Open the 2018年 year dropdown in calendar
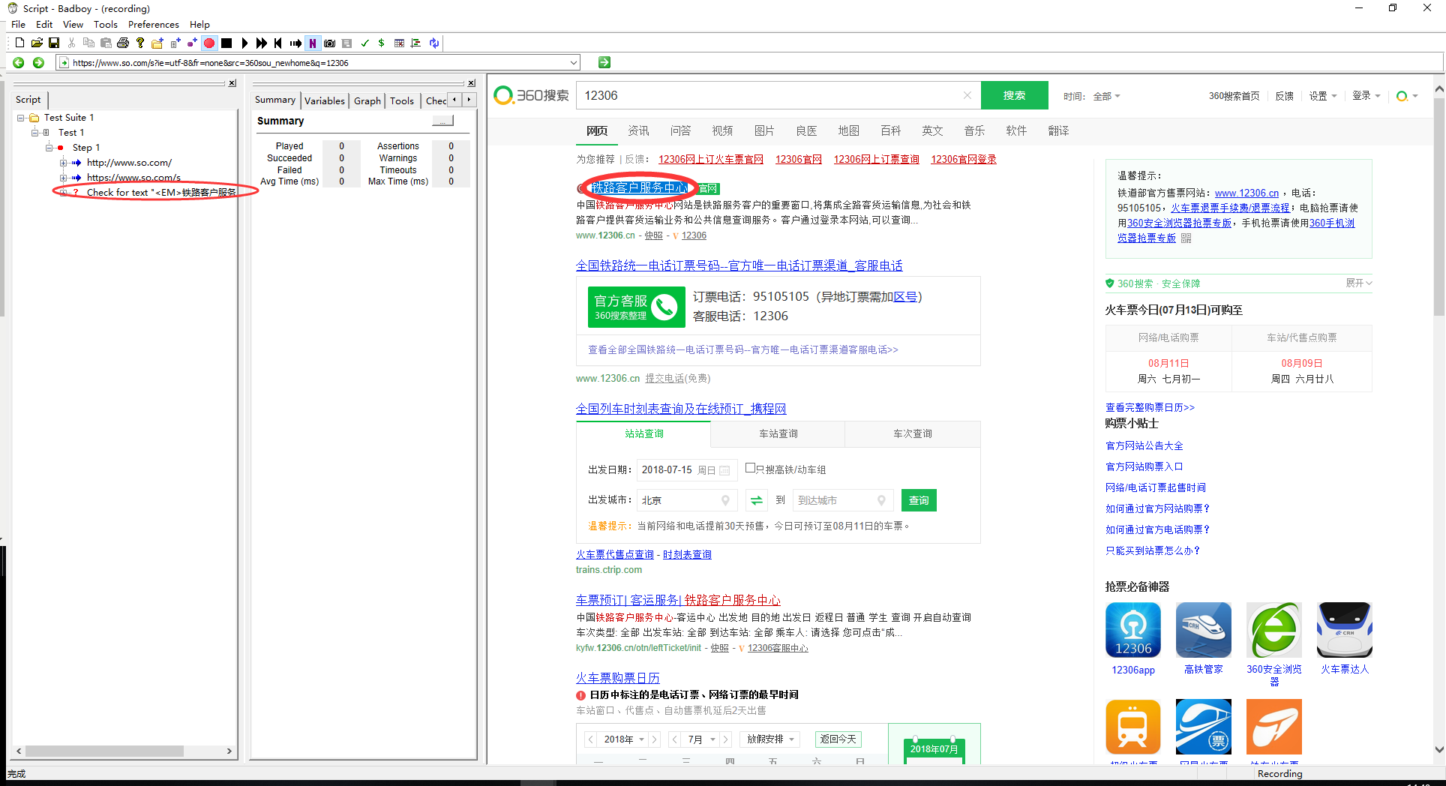 (x=624, y=739)
